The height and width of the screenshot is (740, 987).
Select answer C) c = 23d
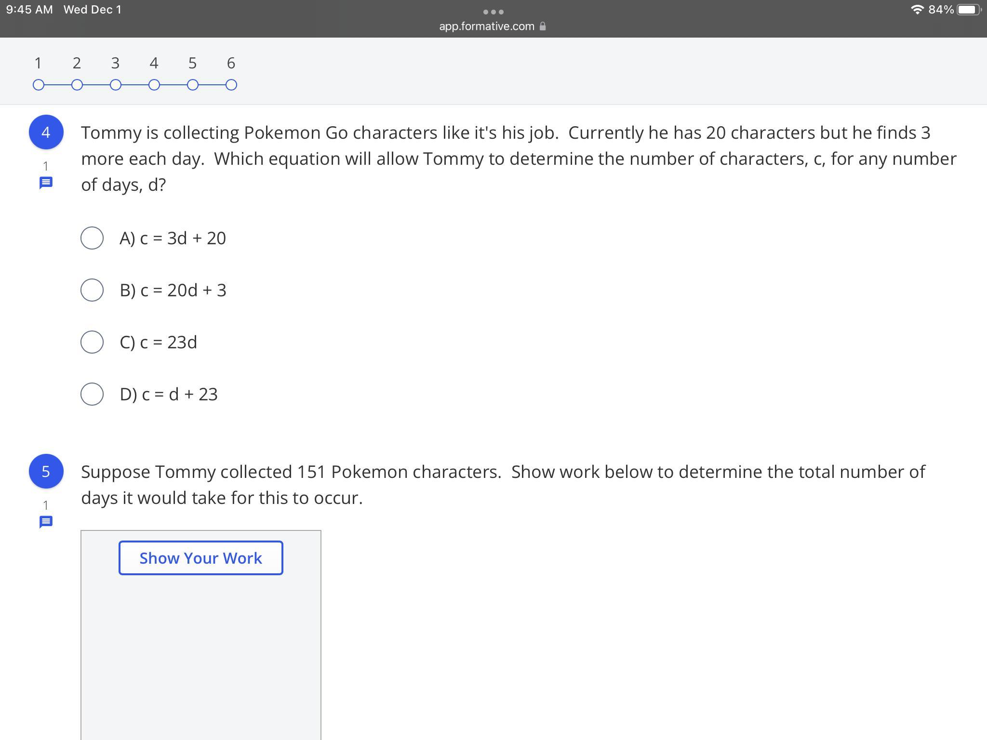coord(92,342)
